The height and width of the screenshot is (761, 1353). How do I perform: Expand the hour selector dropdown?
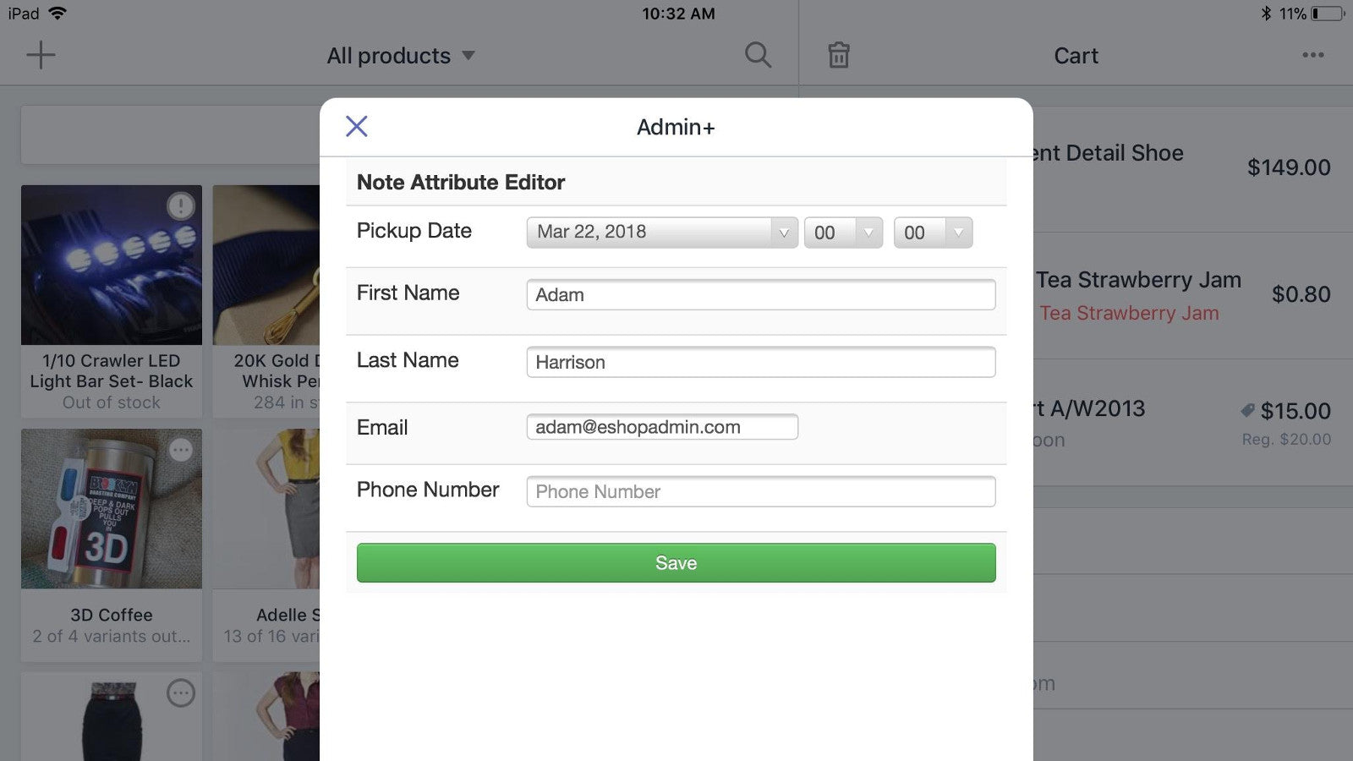842,232
